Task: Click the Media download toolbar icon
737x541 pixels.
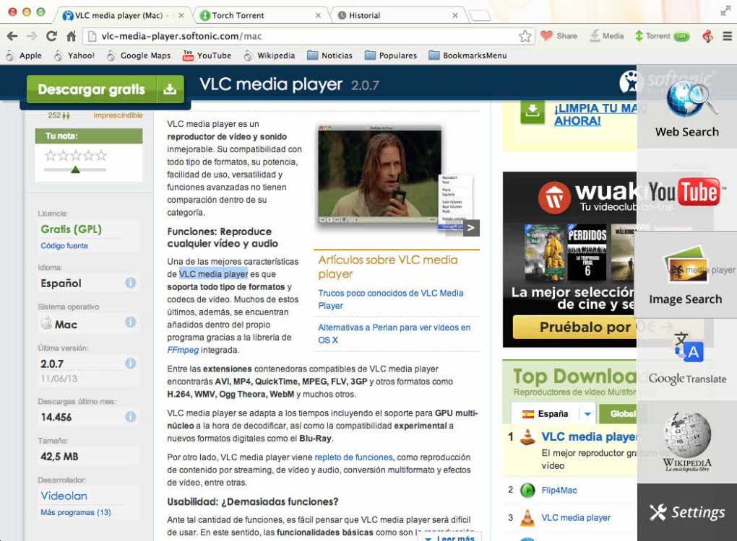Action: point(595,35)
